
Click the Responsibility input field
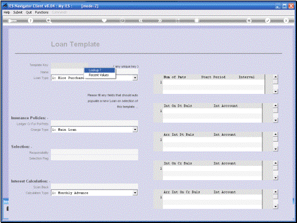(94, 152)
